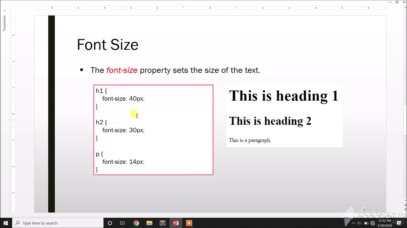
Task: Open Task View from the taskbar
Action: point(123,223)
